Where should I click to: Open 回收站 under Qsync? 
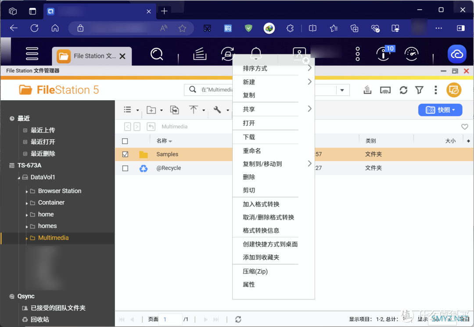tap(39, 320)
